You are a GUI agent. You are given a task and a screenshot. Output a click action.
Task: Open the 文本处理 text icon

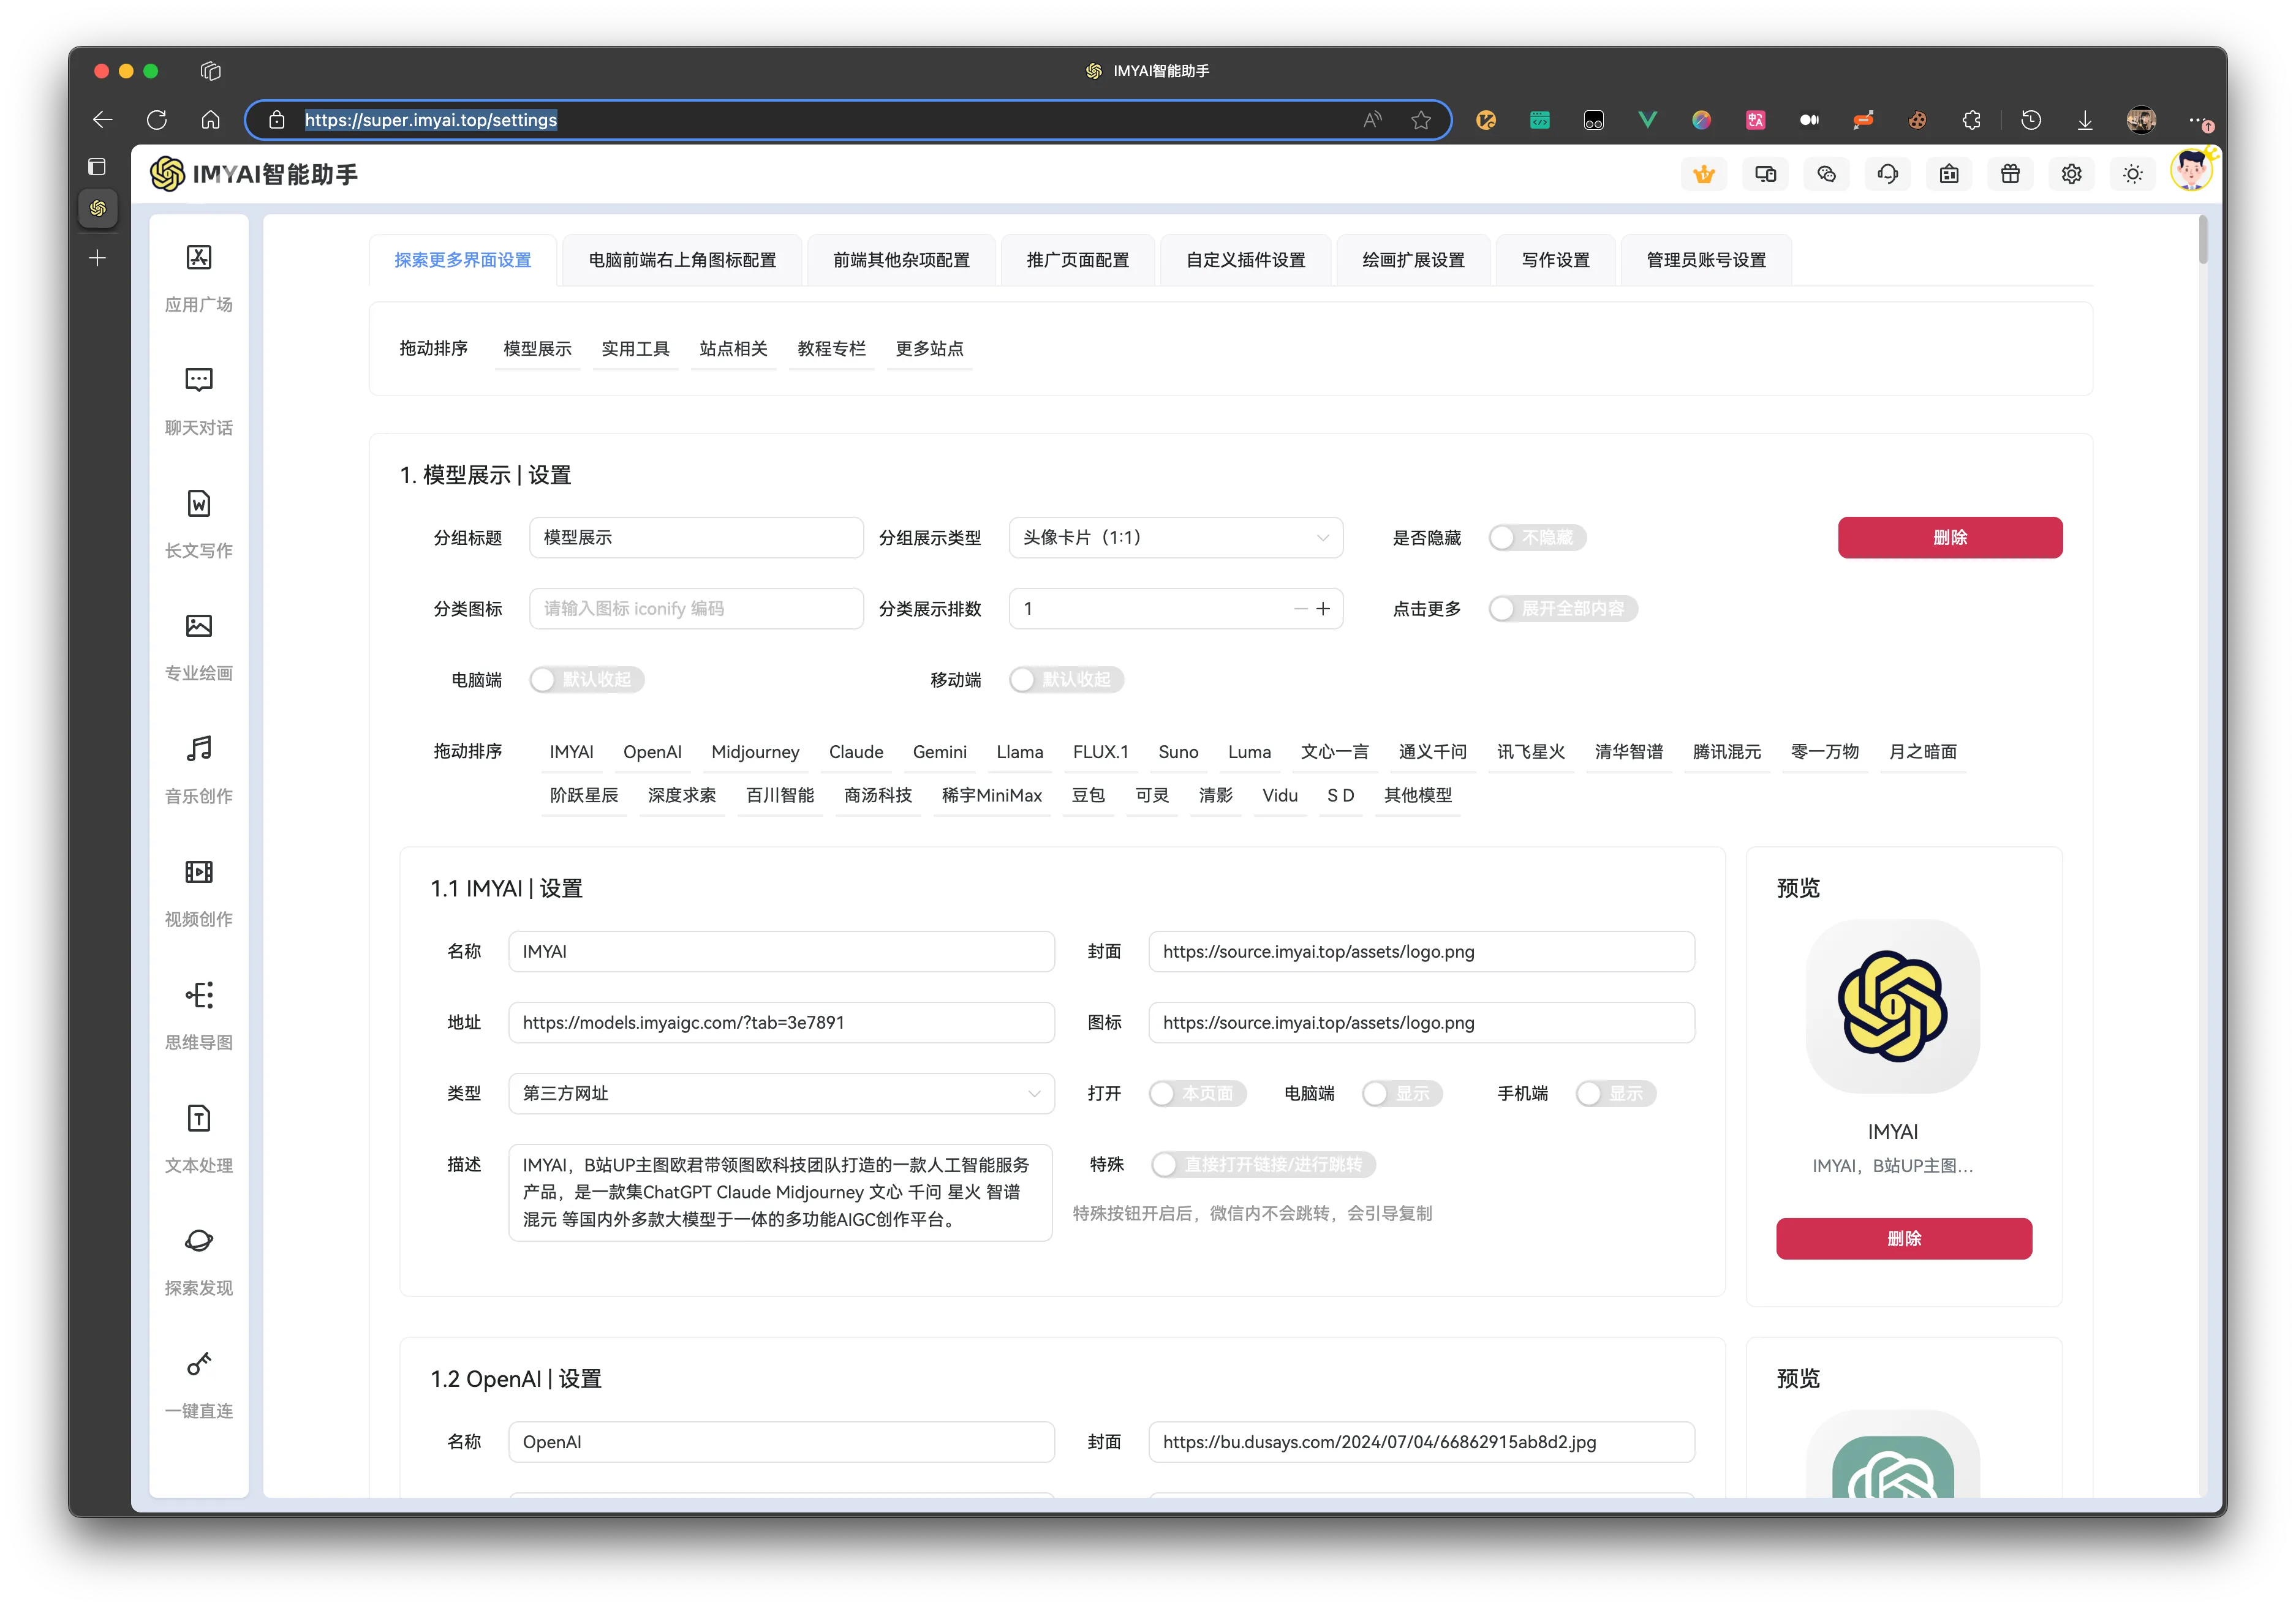coord(199,1118)
